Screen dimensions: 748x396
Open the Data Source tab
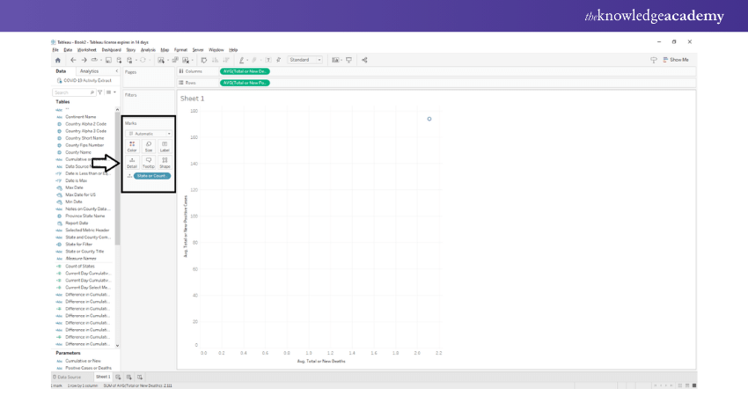click(70, 377)
